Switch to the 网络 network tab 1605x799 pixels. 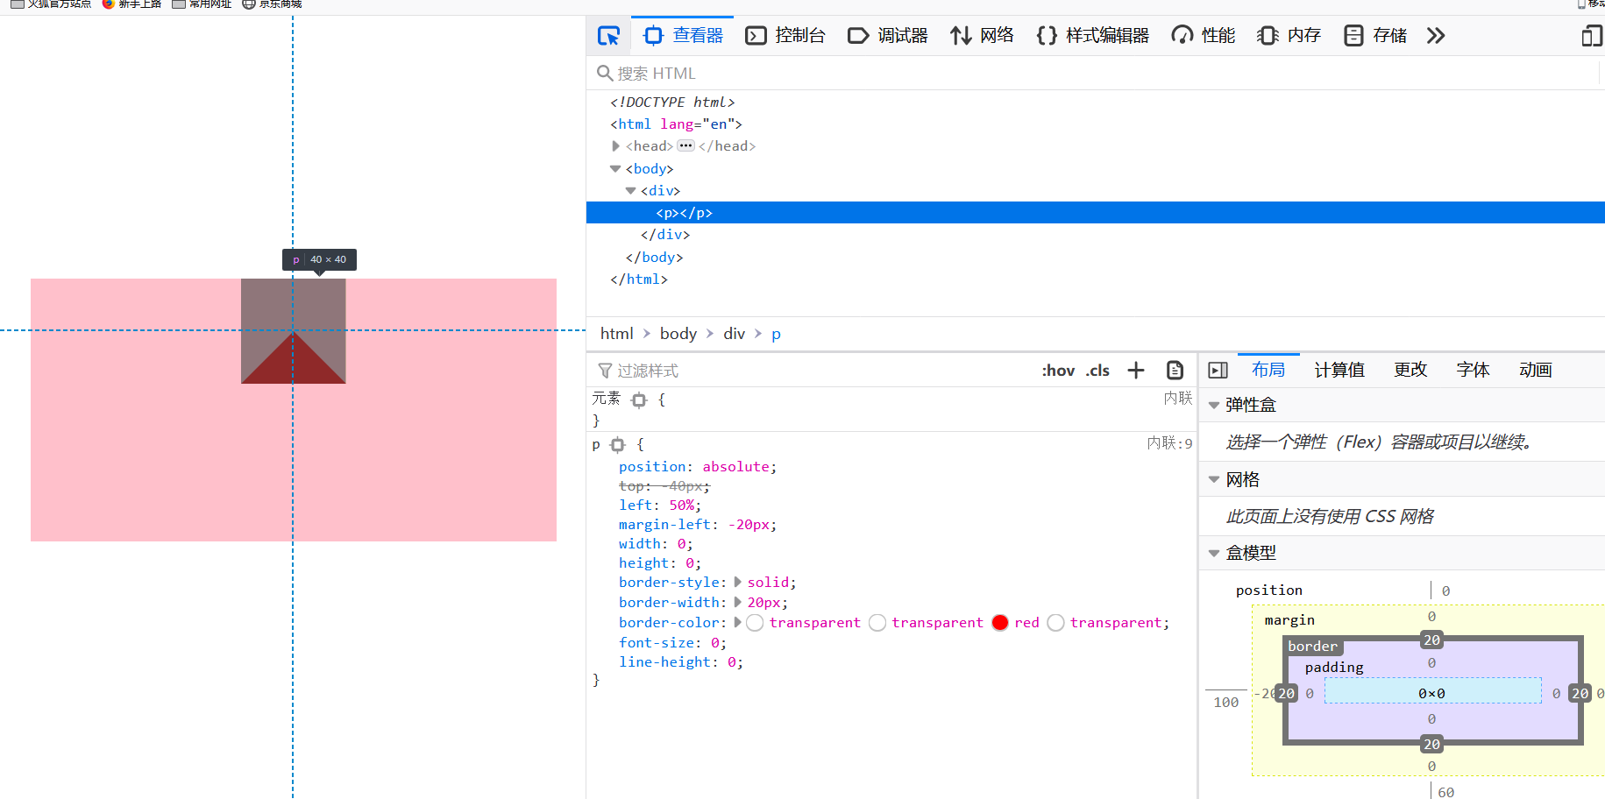(x=983, y=36)
